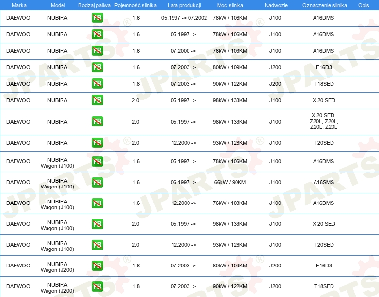Click DAEWOO in the A16SMS row
The height and width of the screenshot is (297, 379).
click(x=18, y=182)
